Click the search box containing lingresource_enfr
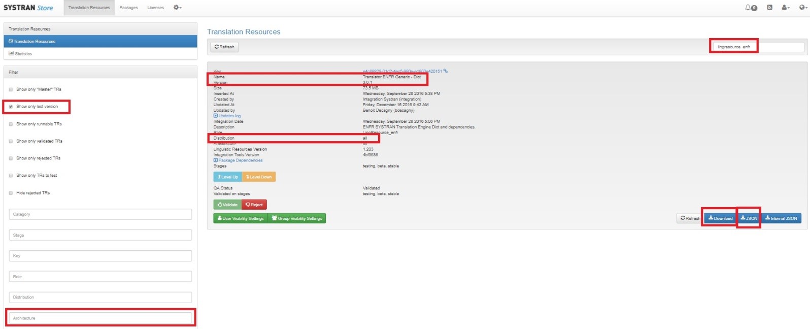 pos(759,47)
